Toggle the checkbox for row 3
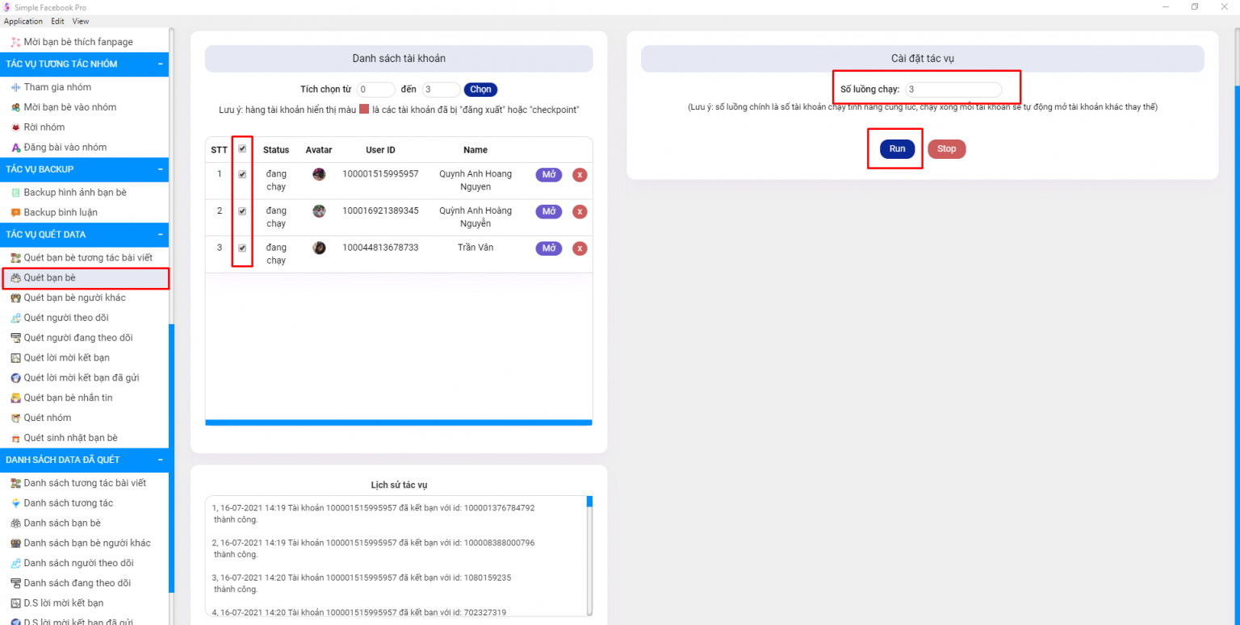Image resolution: width=1240 pixels, height=625 pixels. tap(241, 248)
